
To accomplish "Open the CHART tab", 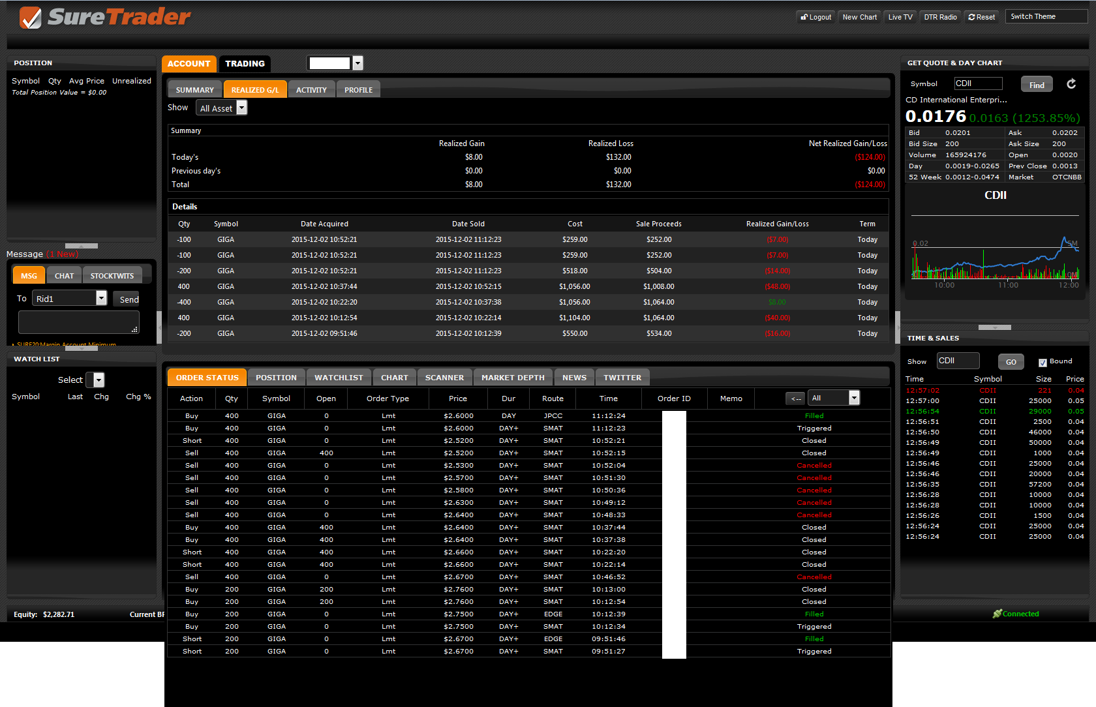I will 395,378.
